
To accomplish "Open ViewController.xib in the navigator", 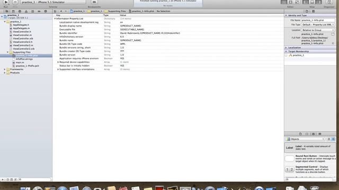I will point(23,39).
